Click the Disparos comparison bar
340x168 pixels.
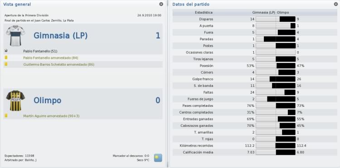[276, 19]
